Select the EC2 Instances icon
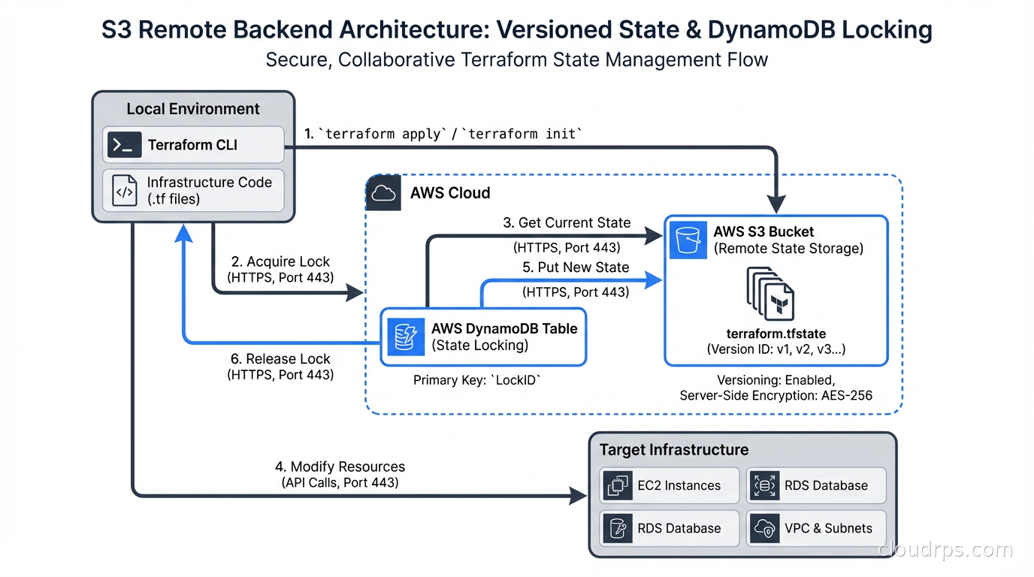 [x=618, y=485]
